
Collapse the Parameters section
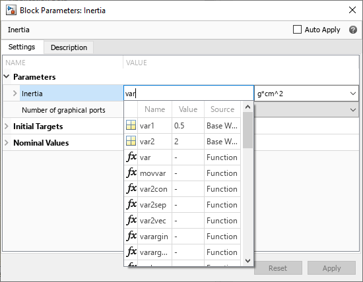coord(7,76)
